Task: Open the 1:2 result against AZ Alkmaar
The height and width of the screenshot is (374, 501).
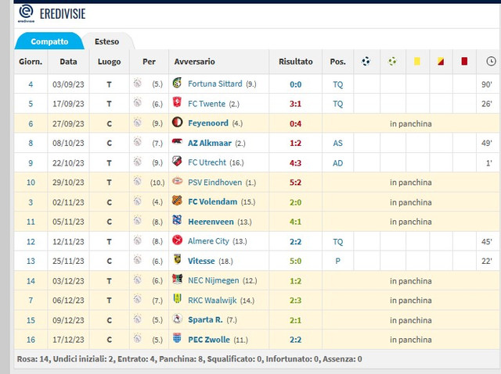Action: tap(295, 143)
